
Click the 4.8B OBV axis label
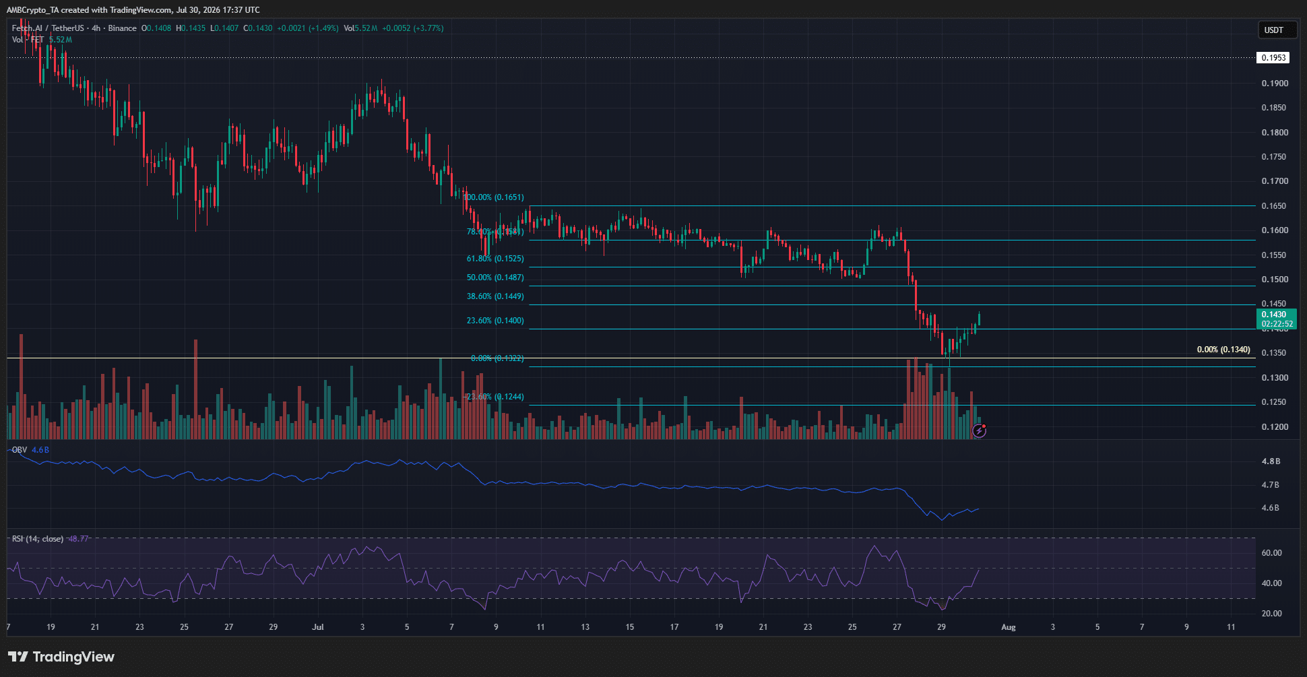[1271, 461]
